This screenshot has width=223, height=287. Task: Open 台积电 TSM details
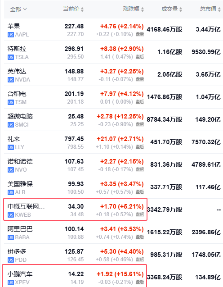(x=113, y=97)
